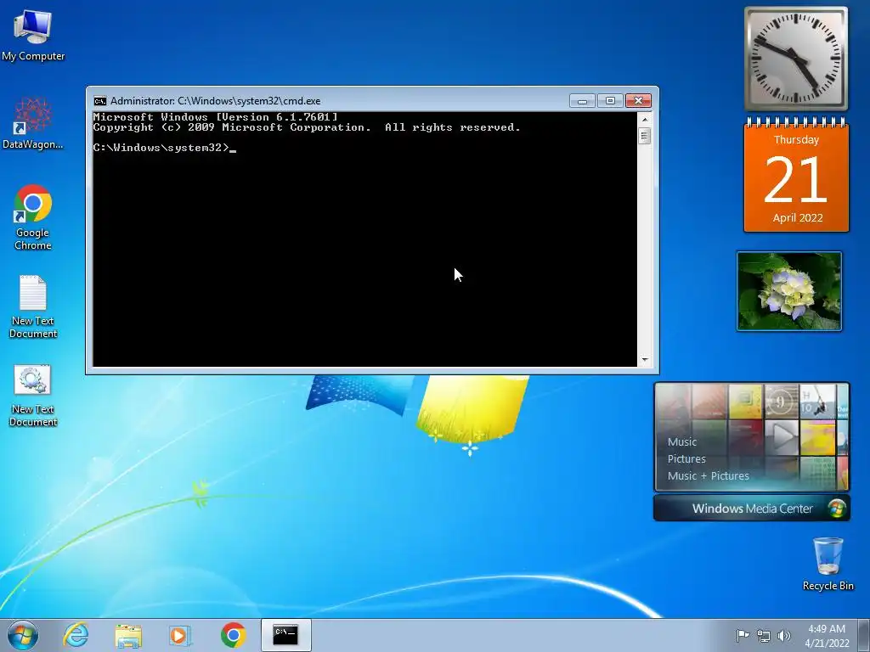Click the Show desktop strip on the taskbar
This screenshot has height=652, width=870.
coord(864,635)
